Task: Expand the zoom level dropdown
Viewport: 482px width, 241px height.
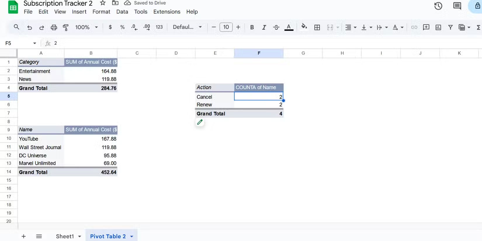Action: tap(86, 27)
